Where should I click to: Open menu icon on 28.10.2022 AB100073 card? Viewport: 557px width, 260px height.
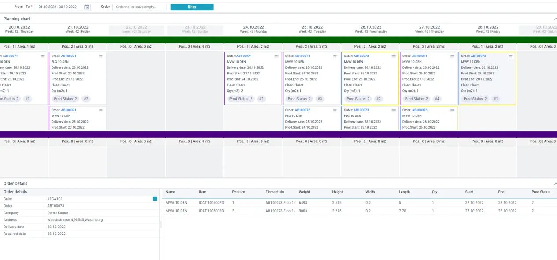(x=511, y=56)
